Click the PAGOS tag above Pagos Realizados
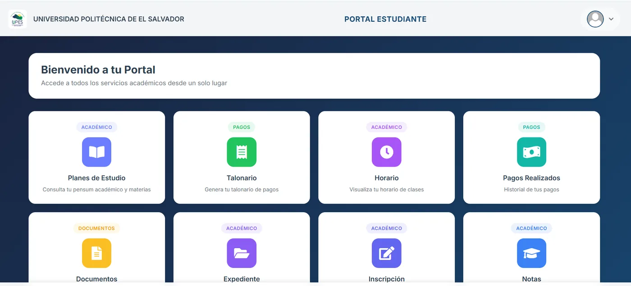The image size is (631, 286). 531,127
